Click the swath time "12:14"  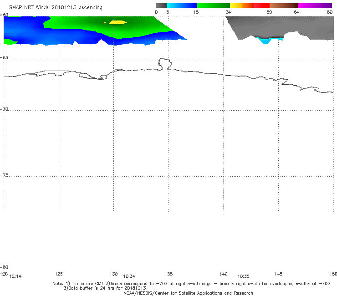click(x=15, y=276)
